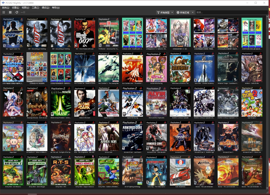Image resolution: width=270 pixels, height=195 pixels.
Task: Select Army Men Sarge's Heroes 2 cover
Action: [85, 171]
